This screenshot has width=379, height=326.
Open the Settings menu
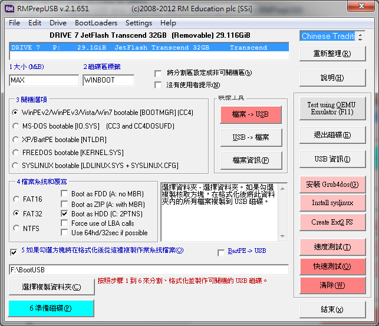pos(139,23)
